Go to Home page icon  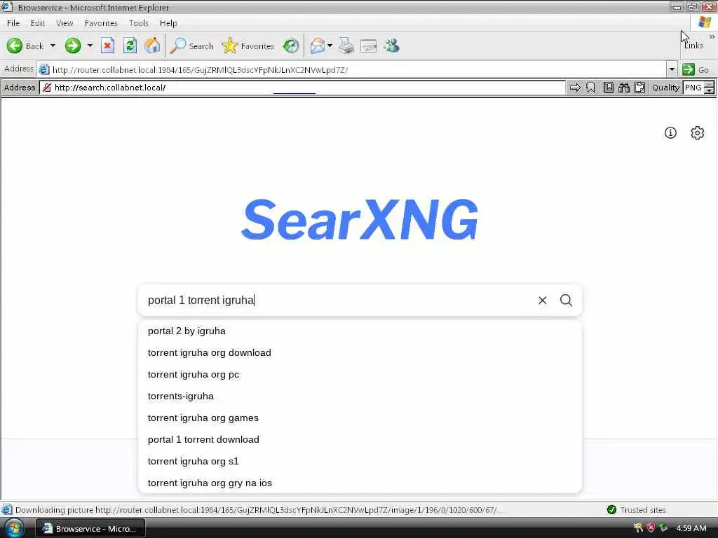152,46
